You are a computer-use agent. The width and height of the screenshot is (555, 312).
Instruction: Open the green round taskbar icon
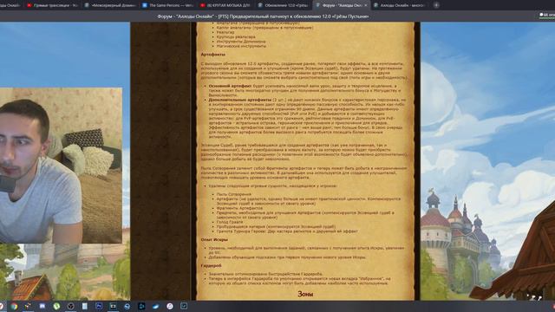(x=56, y=306)
